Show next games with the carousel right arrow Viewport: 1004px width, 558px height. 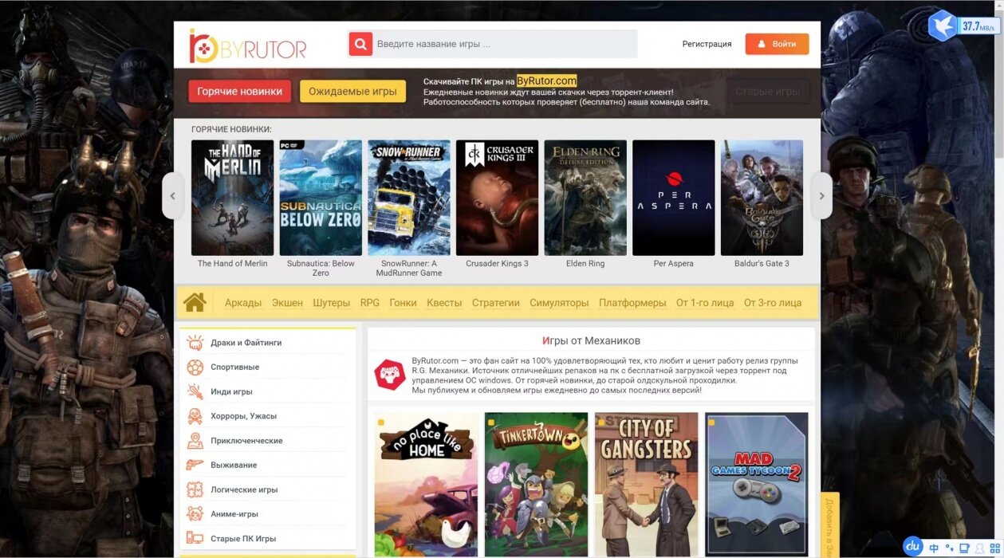pyautogui.click(x=821, y=196)
